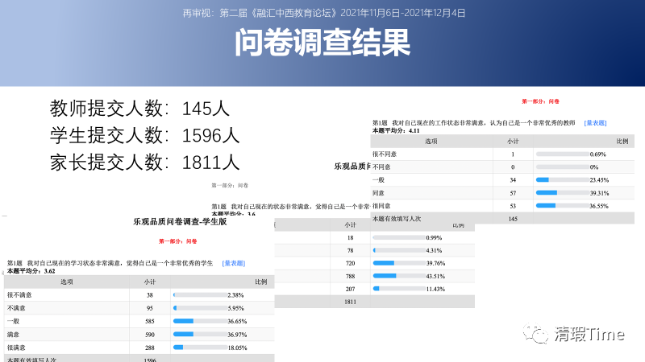Select the slide title 问卷调查结果

322,43
